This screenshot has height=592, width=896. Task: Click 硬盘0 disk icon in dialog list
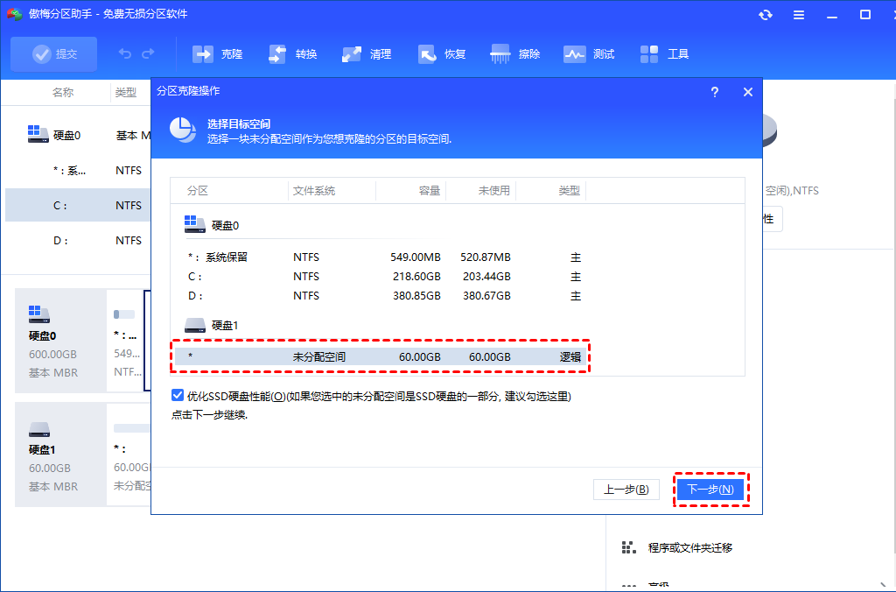tap(195, 224)
